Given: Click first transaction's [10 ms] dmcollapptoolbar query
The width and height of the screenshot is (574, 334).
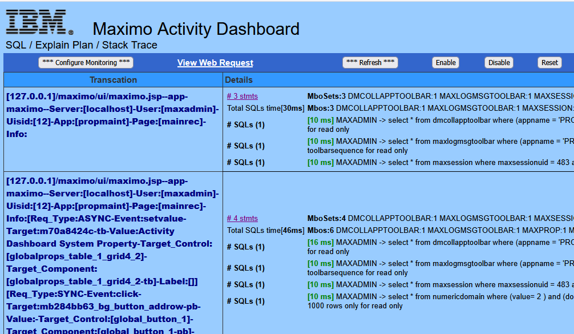Looking at the screenshot, I should [x=440, y=124].
